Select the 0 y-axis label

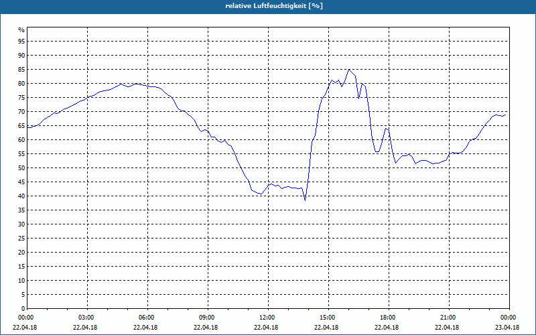coord(23,309)
